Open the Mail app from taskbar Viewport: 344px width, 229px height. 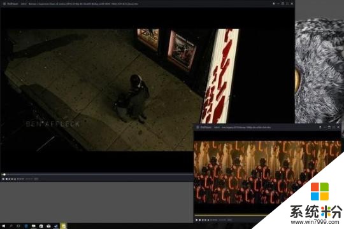click(x=48, y=226)
